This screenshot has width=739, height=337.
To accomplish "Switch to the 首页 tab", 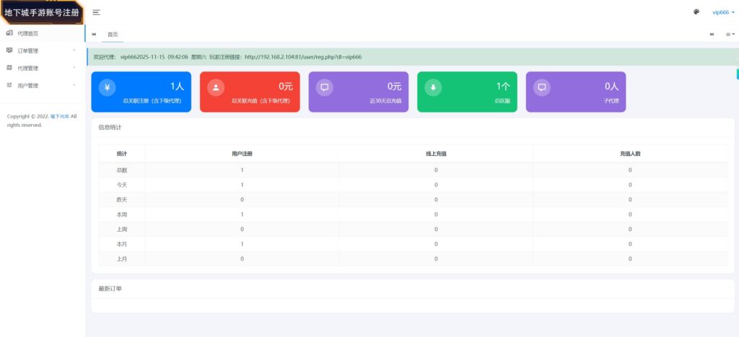I will (x=113, y=35).
